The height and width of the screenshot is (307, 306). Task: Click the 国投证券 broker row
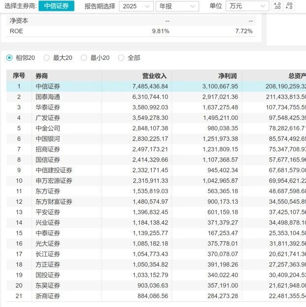(156, 275)
